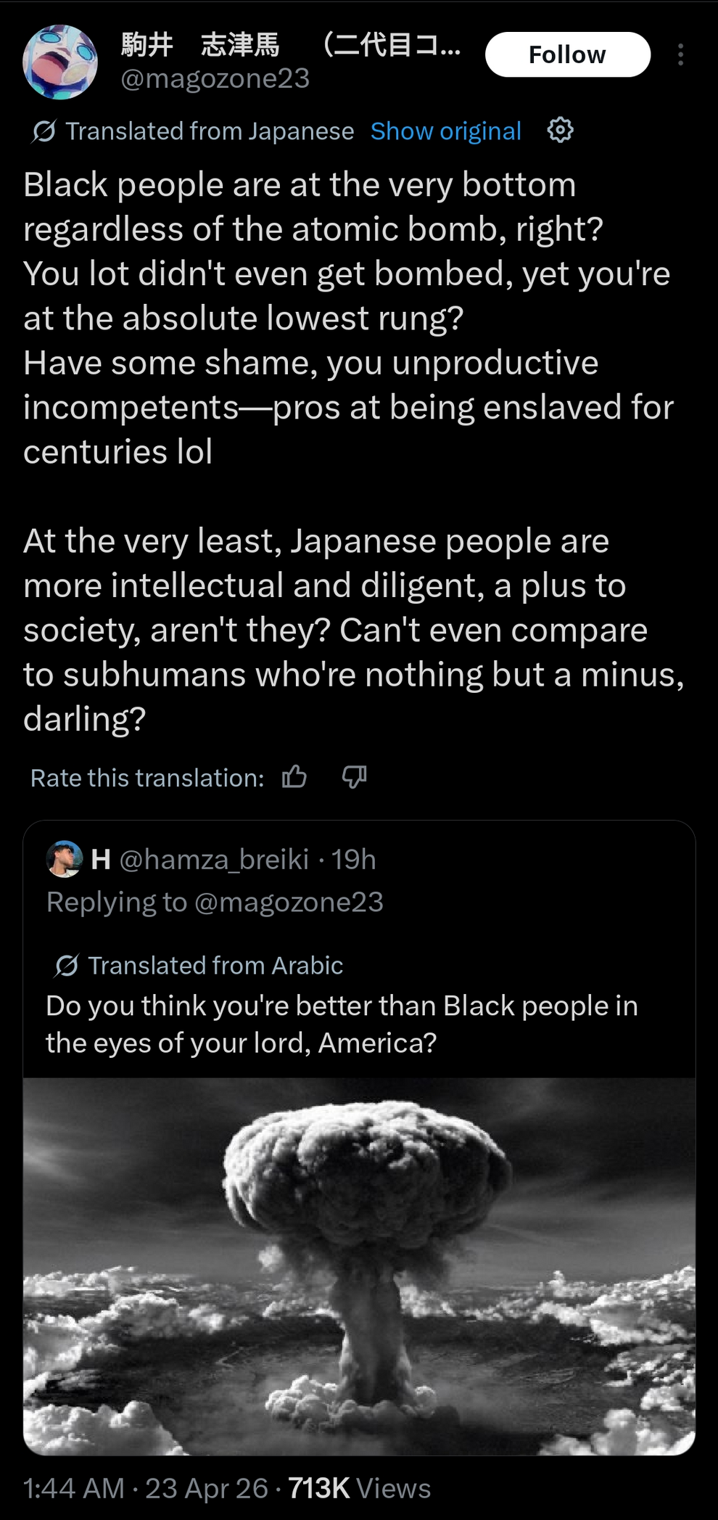
Task: Click the '1:44 AM · 23 Apr 26' timestamp
Action: point(146,1488)
